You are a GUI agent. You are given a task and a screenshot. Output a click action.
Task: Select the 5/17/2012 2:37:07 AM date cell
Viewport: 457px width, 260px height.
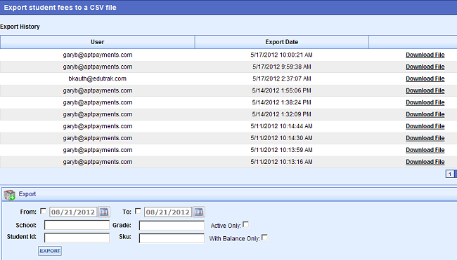tap(281, 78)
